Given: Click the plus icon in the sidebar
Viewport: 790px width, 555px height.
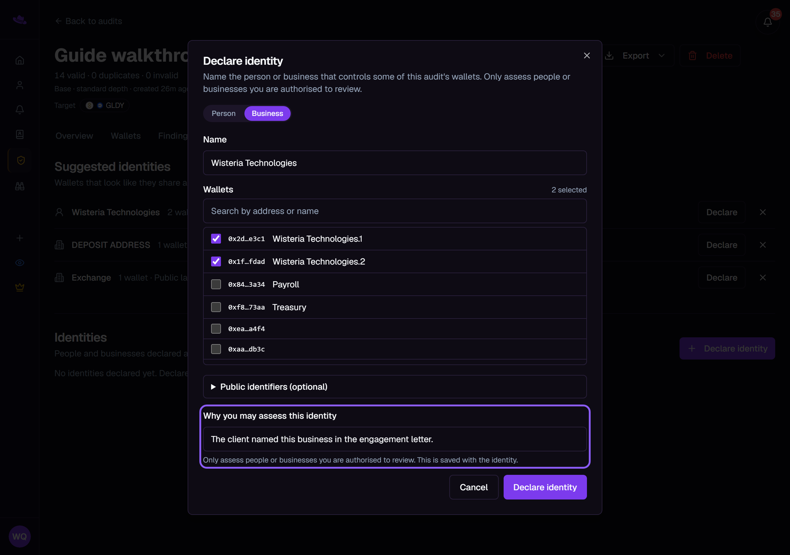Looking at the screenshot, I should click(x=20, y=238).
